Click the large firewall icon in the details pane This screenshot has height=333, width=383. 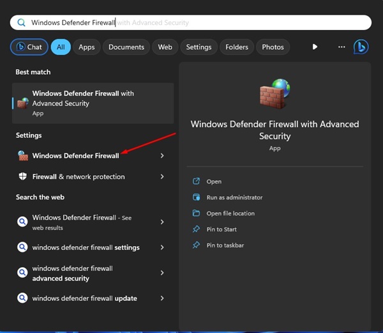click(x=274, y=94)
